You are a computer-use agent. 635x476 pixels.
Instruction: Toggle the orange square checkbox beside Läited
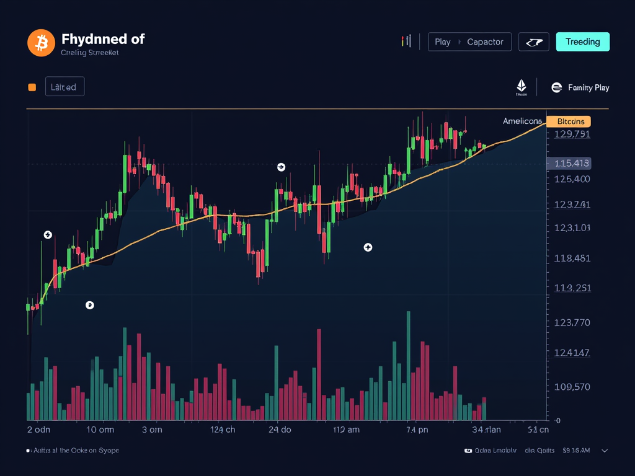click(32, 87)
